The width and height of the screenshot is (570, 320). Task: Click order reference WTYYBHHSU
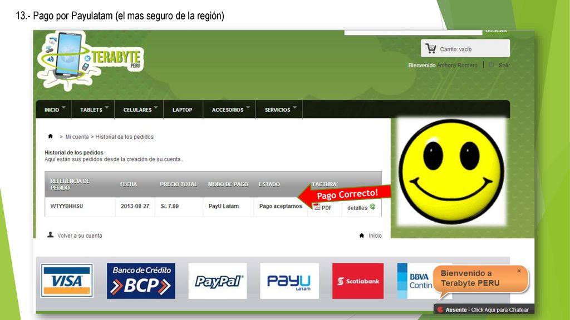pyautogui.click(x=67, y=206)
